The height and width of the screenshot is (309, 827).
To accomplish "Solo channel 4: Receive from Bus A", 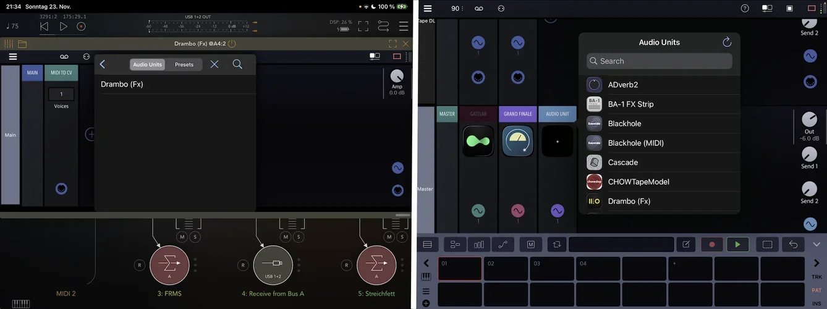I will 299,237.
